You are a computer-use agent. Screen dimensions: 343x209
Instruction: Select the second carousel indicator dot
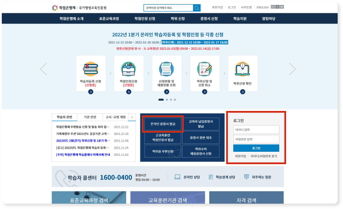point(167,99)
